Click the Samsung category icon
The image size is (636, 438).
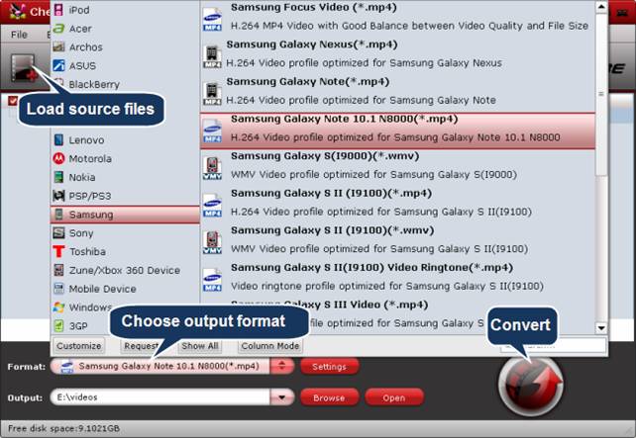(x=58, y=215)
